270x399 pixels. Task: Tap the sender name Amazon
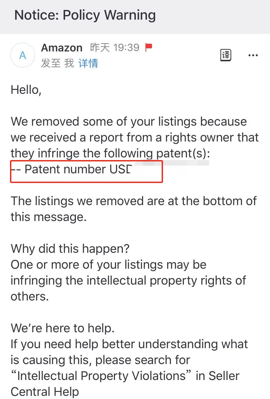(x=62, y=48)
